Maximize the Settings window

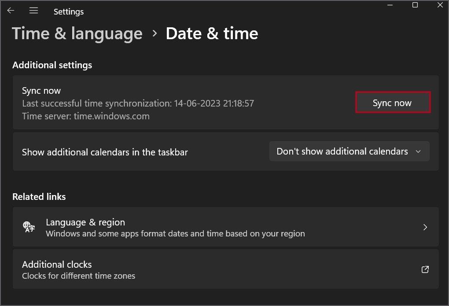pyautogui.click(x=415, y=5)
